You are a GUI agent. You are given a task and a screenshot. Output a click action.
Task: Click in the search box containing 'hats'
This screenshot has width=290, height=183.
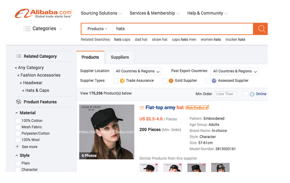pyautogui.click(x=183, y=29)
